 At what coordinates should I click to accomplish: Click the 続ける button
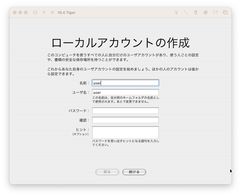pos(134,172)
